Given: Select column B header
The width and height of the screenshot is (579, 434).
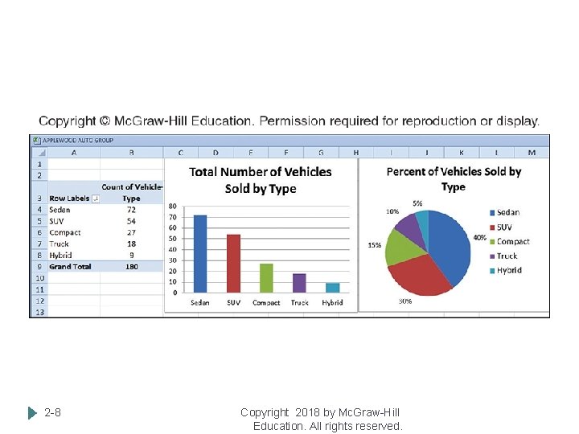Looking at the screenshot, I should coord(131,153).
